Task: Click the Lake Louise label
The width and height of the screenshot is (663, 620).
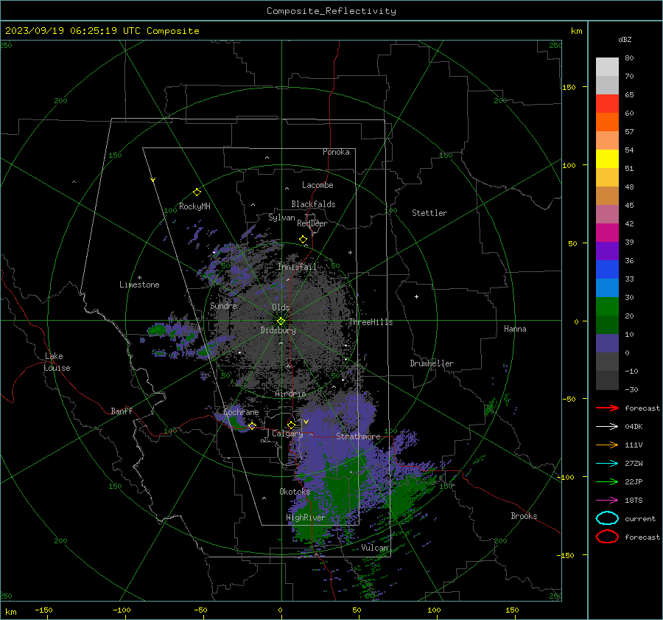Action: click(x=57, y=362)
